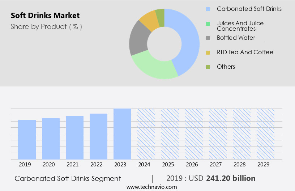295x191 pixels.
Task: Click the Soft Drinks Market title
Action: 45,16
